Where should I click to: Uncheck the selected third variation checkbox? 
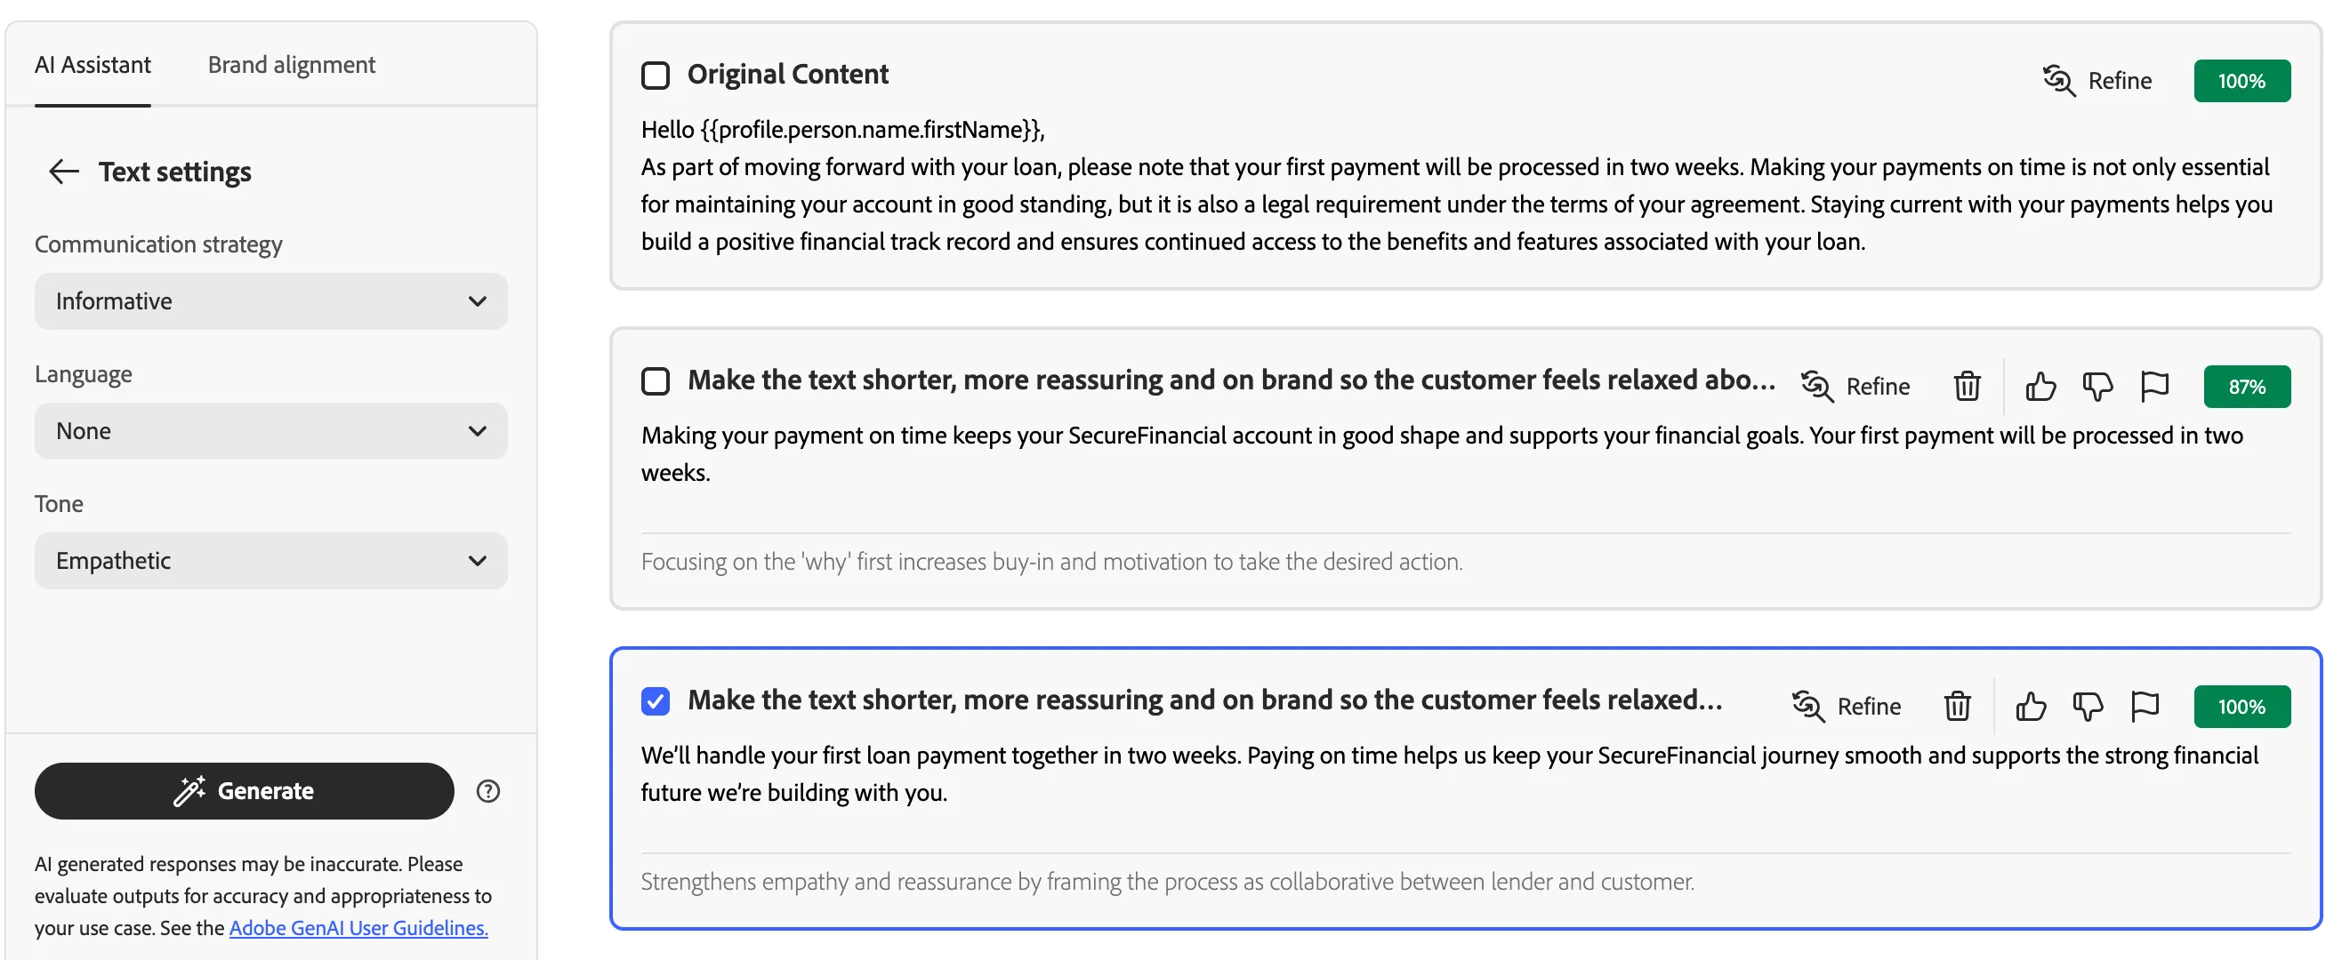point(655,700)
